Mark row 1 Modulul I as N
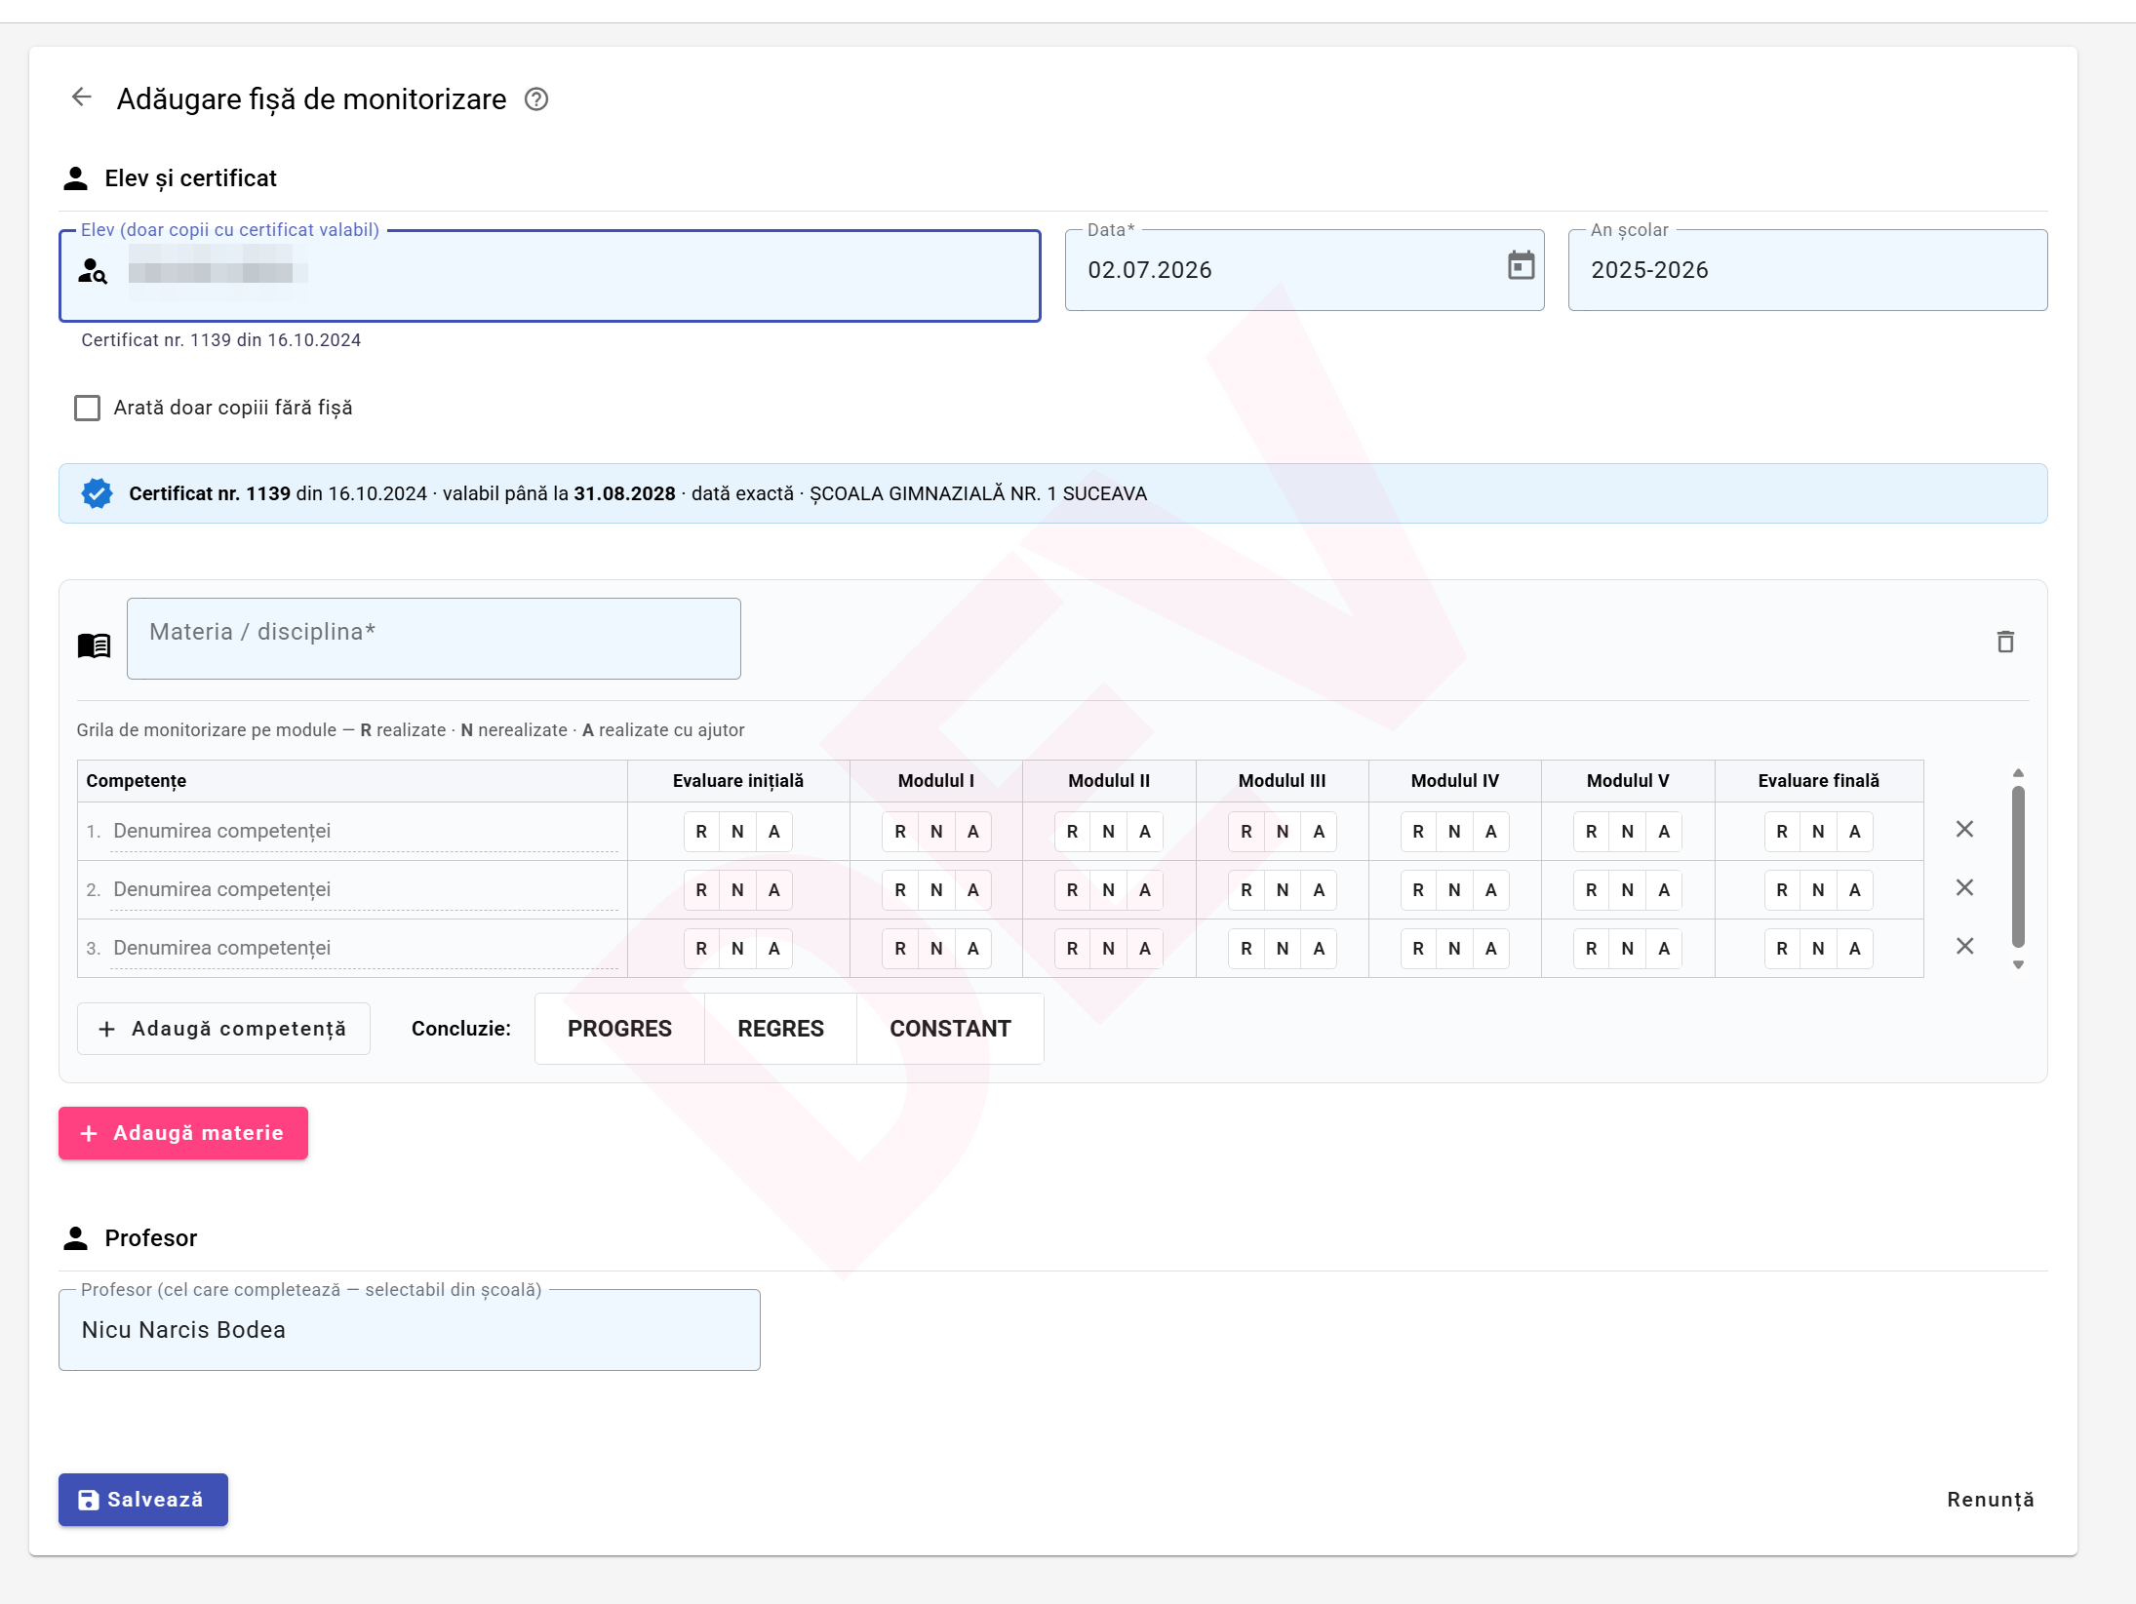Image resolution: width=2136 pixels, height=1604 pixels. click(936, 832)
